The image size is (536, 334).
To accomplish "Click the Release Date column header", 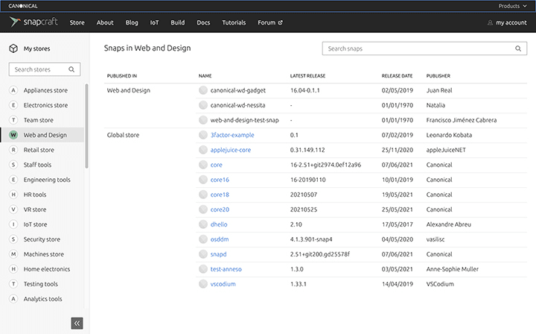I will pos(397,76).
